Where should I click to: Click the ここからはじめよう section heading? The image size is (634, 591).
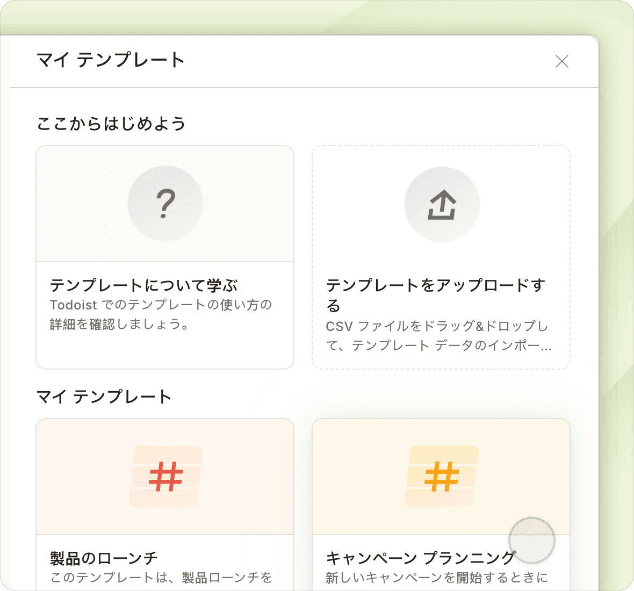point(111,124)
